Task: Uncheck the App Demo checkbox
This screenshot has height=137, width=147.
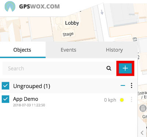Action: (6, 99)
